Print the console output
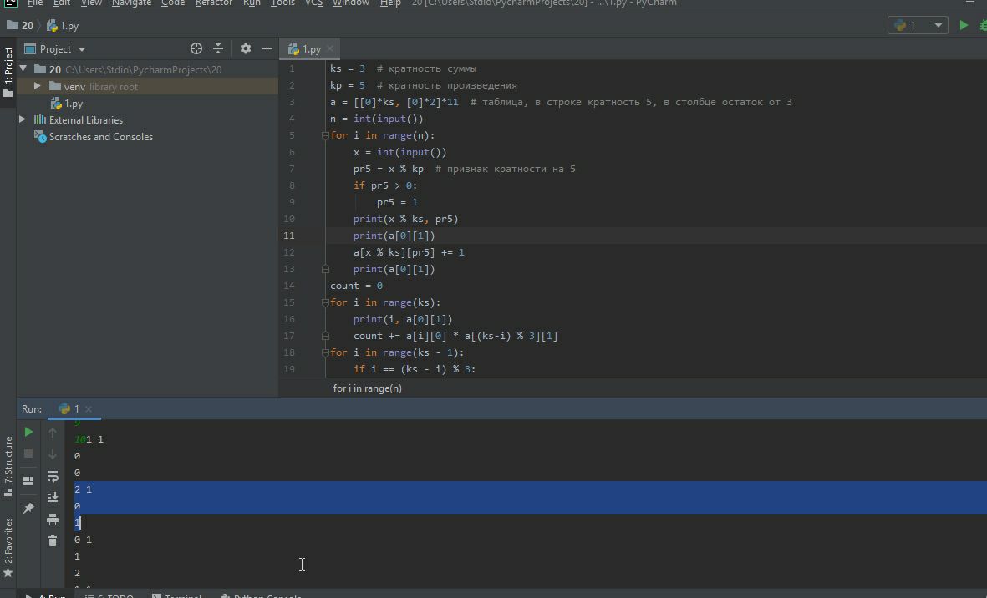The image size is (987, 598). pos(53,519)
